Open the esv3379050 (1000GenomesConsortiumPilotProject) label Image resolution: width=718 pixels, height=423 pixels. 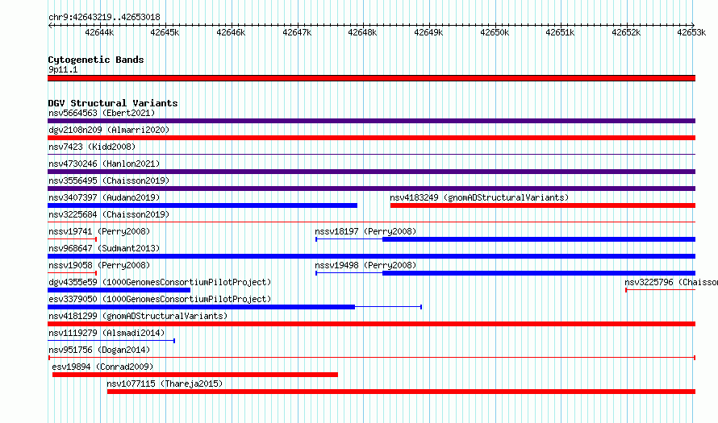[160, 299]
